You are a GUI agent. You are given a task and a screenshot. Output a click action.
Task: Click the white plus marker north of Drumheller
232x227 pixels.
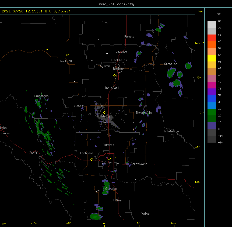[x=165, y=101]
